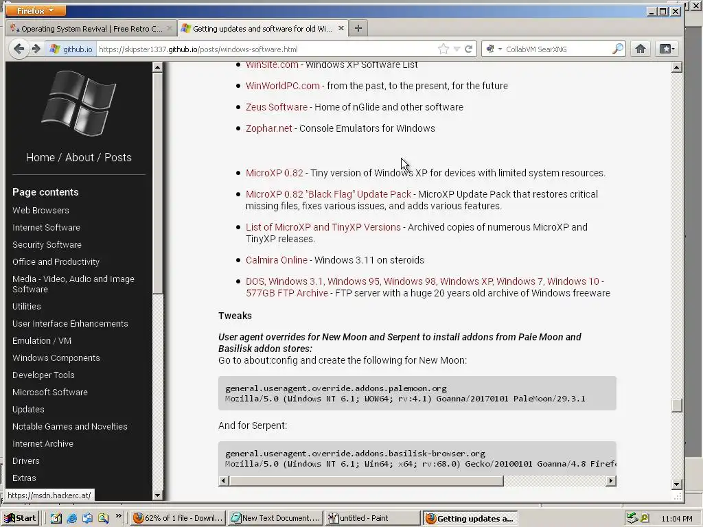
Task: Switch to Operating System Revival tab
Action: [x=91, y=29]
